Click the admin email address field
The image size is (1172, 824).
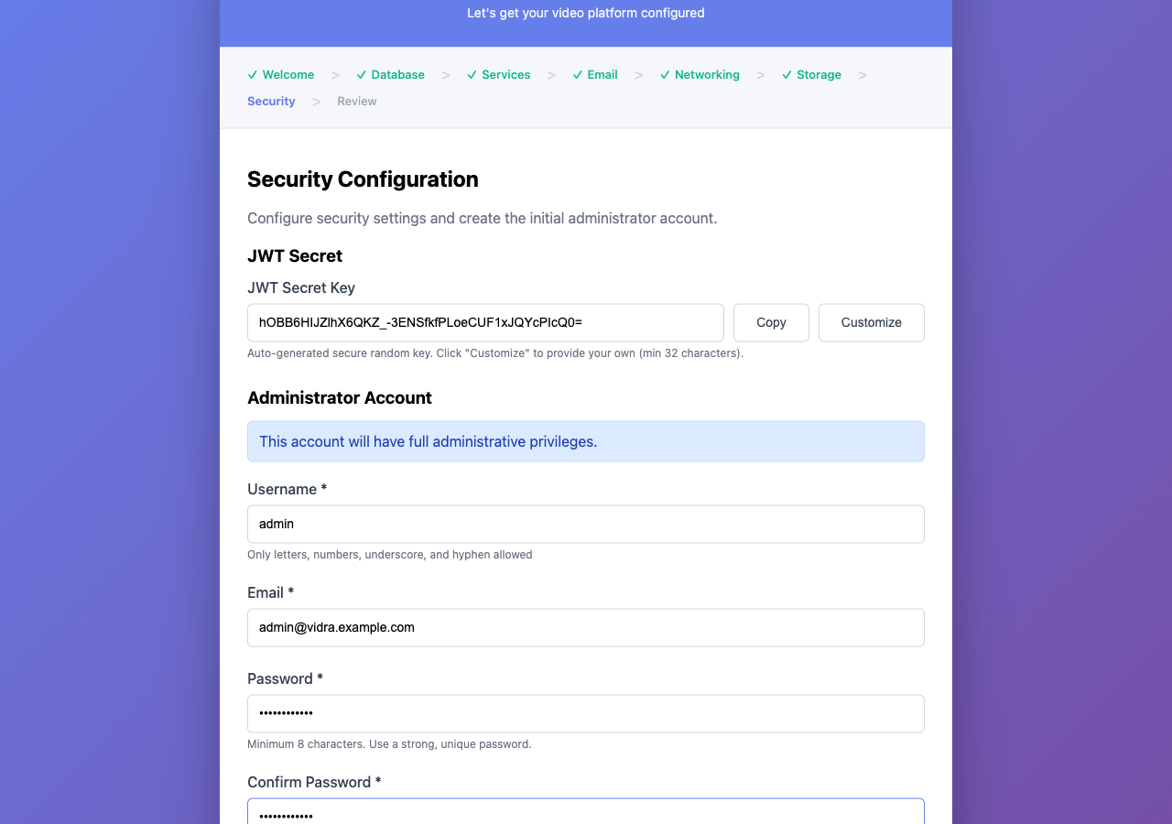click(x=586, y=627)
